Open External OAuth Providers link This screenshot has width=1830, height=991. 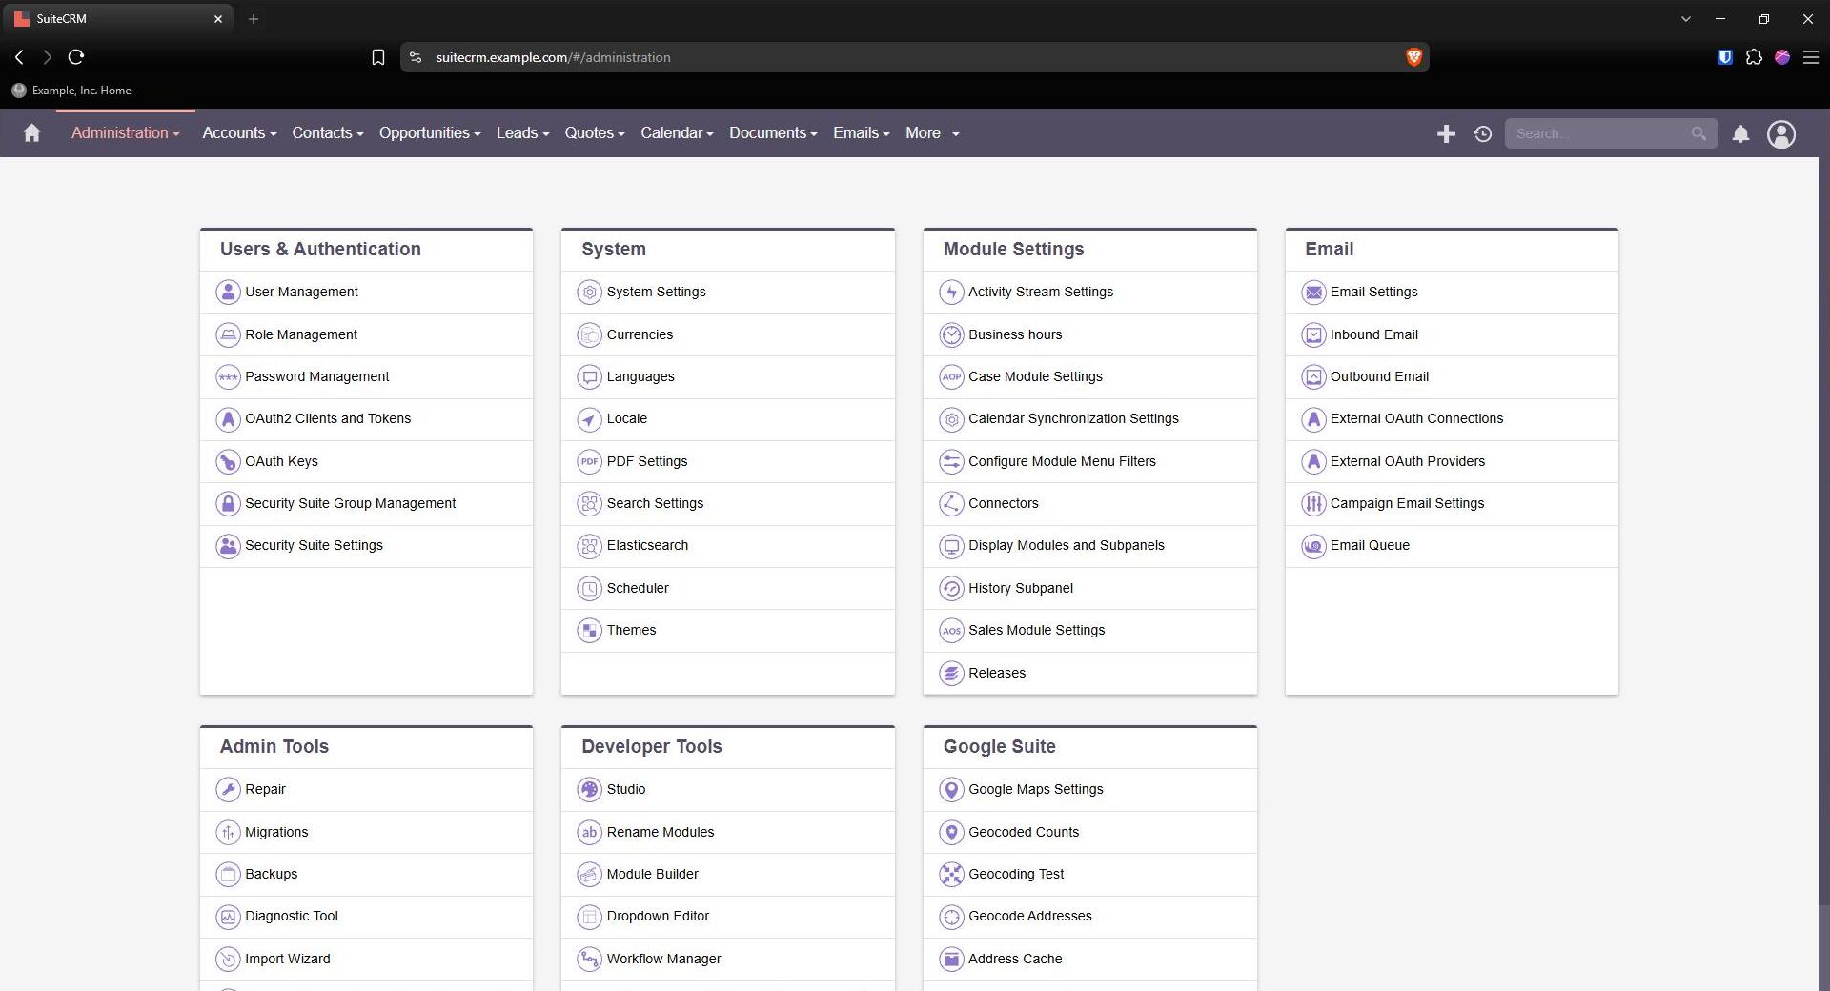[x=1407, y=461]
